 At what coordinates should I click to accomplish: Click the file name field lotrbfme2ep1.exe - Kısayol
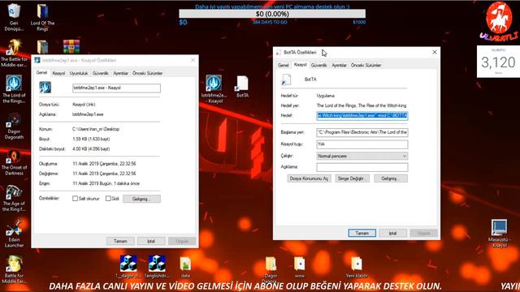click(x=116, y=88)
